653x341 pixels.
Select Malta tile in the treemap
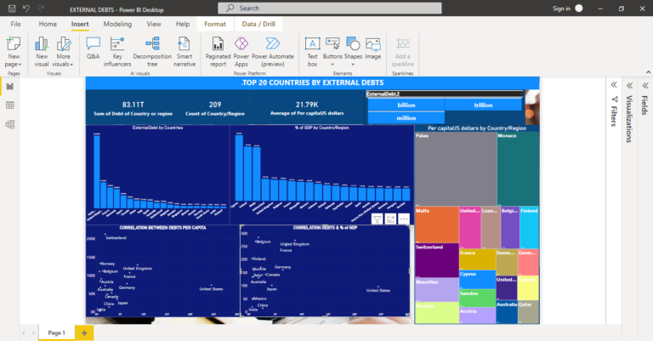pos(437,224)
